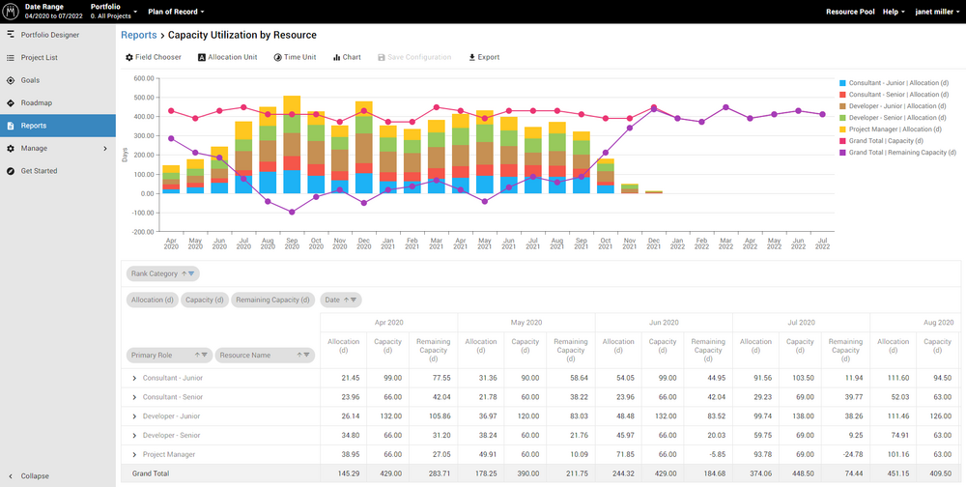Expand the Consultant - Junior row
The image size is (966, 487).
click(134, 378)
